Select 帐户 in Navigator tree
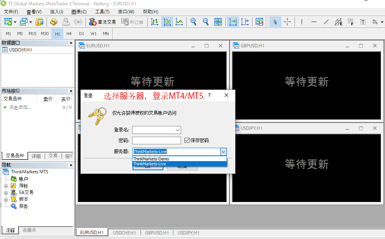 pos(24,179)
